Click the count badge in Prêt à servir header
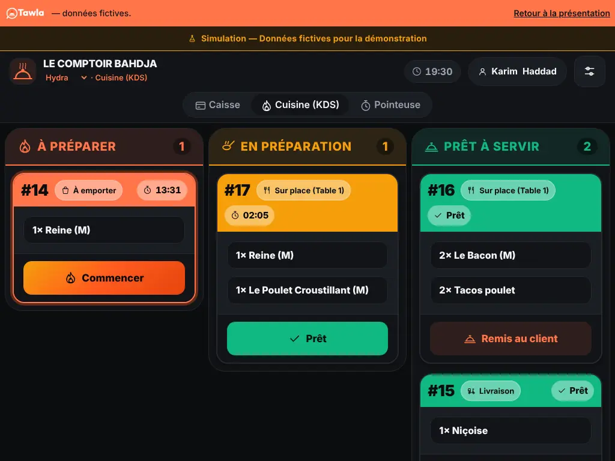Viewport: 615px width, 461px height. click(587, 146)
